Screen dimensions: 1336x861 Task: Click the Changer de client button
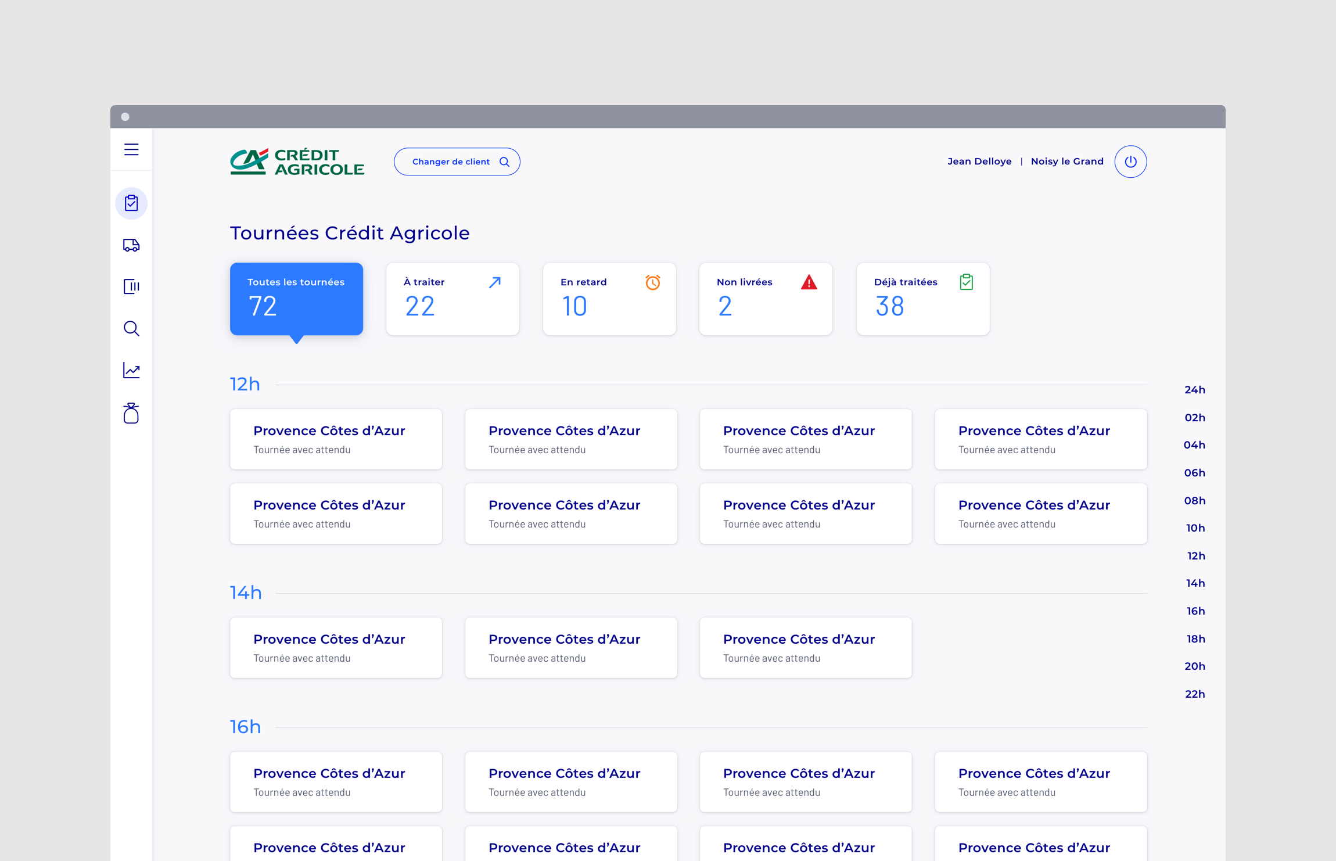(457, 162)
